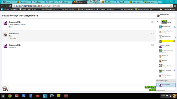Viewport: 177px width, 99px height.
Task: Click Gizzymouth72's avatar in user list
Action: click(160, 46)
